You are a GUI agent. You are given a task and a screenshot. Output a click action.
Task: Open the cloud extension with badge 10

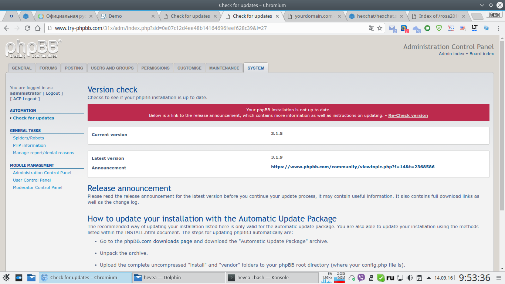pyautogui.click(x=416, y=28)
